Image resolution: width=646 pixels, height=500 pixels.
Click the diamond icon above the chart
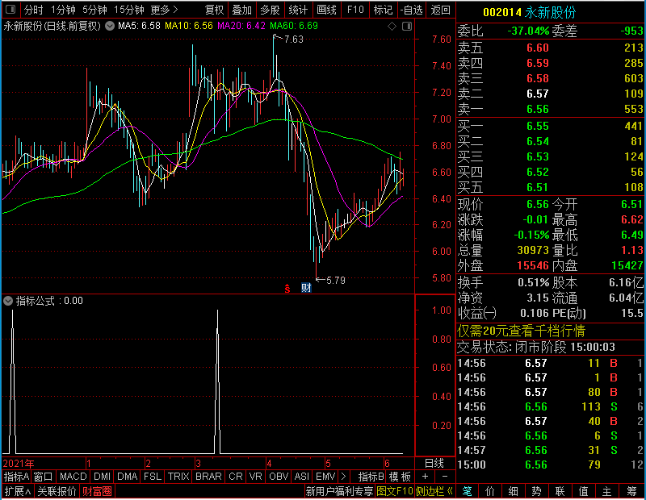(x=392, y=27)
